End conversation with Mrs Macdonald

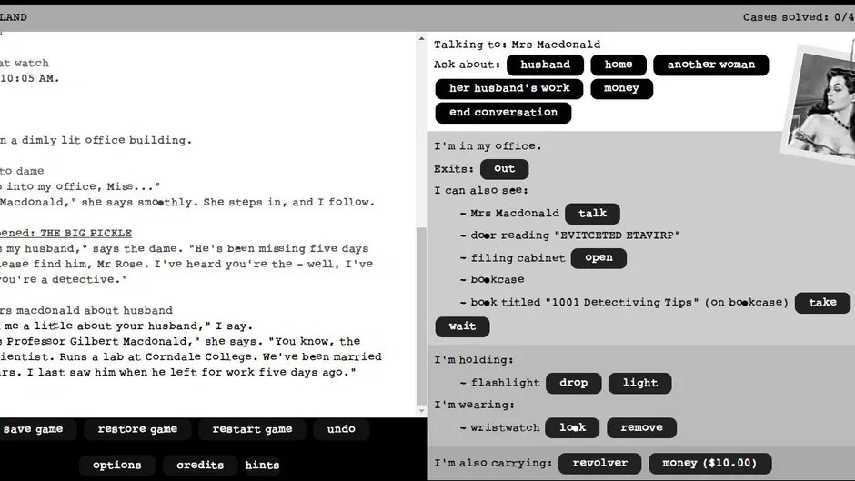[x=503, y=113]
